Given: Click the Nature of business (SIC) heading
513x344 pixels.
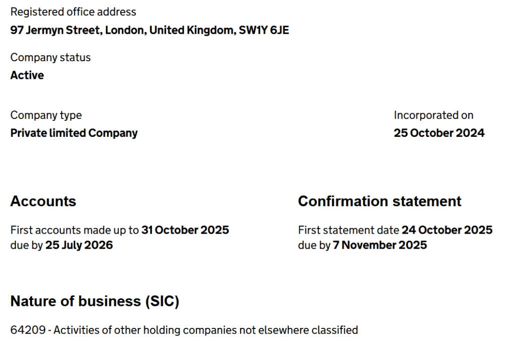Looking at the screenshot, I should tap(95, 301).
